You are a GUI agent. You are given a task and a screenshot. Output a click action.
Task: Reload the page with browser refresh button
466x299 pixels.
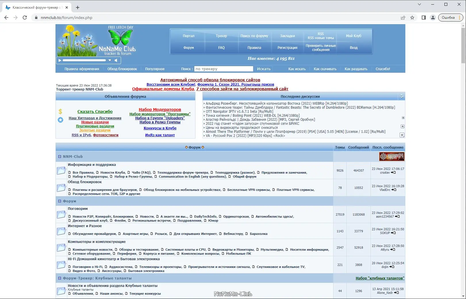coord(25,18)
